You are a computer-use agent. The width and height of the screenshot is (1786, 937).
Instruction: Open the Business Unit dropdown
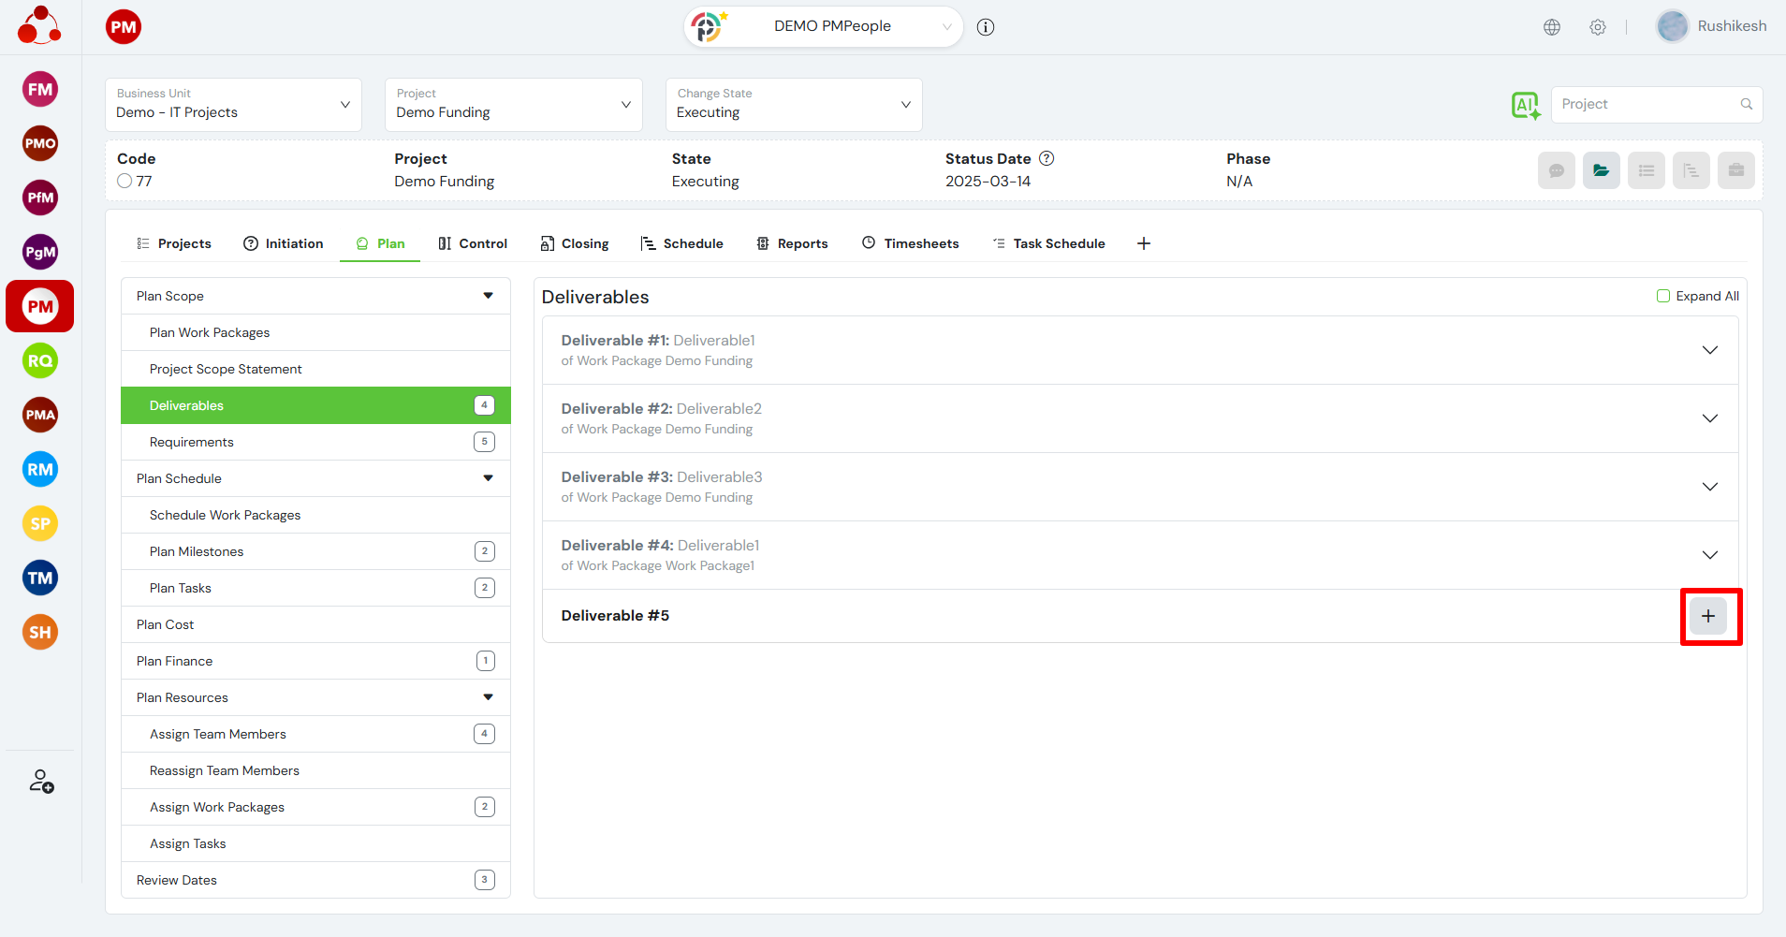point(233,105)
